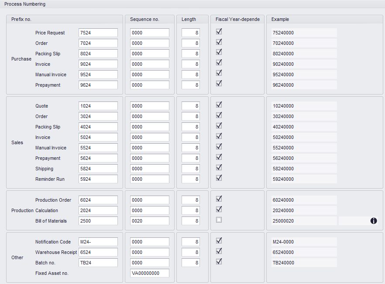Uncheck fiscal year checkbox for Purchase Price Request
Image resolution: width=385 pixels, height=284 pixels.
pos(219,32)
